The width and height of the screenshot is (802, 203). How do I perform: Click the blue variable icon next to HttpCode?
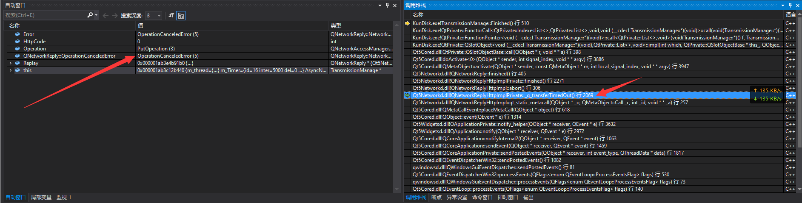tap(17, 42)
